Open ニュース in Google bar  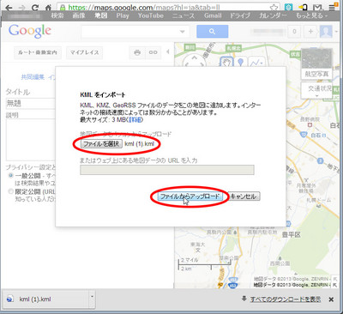(184, 15)
